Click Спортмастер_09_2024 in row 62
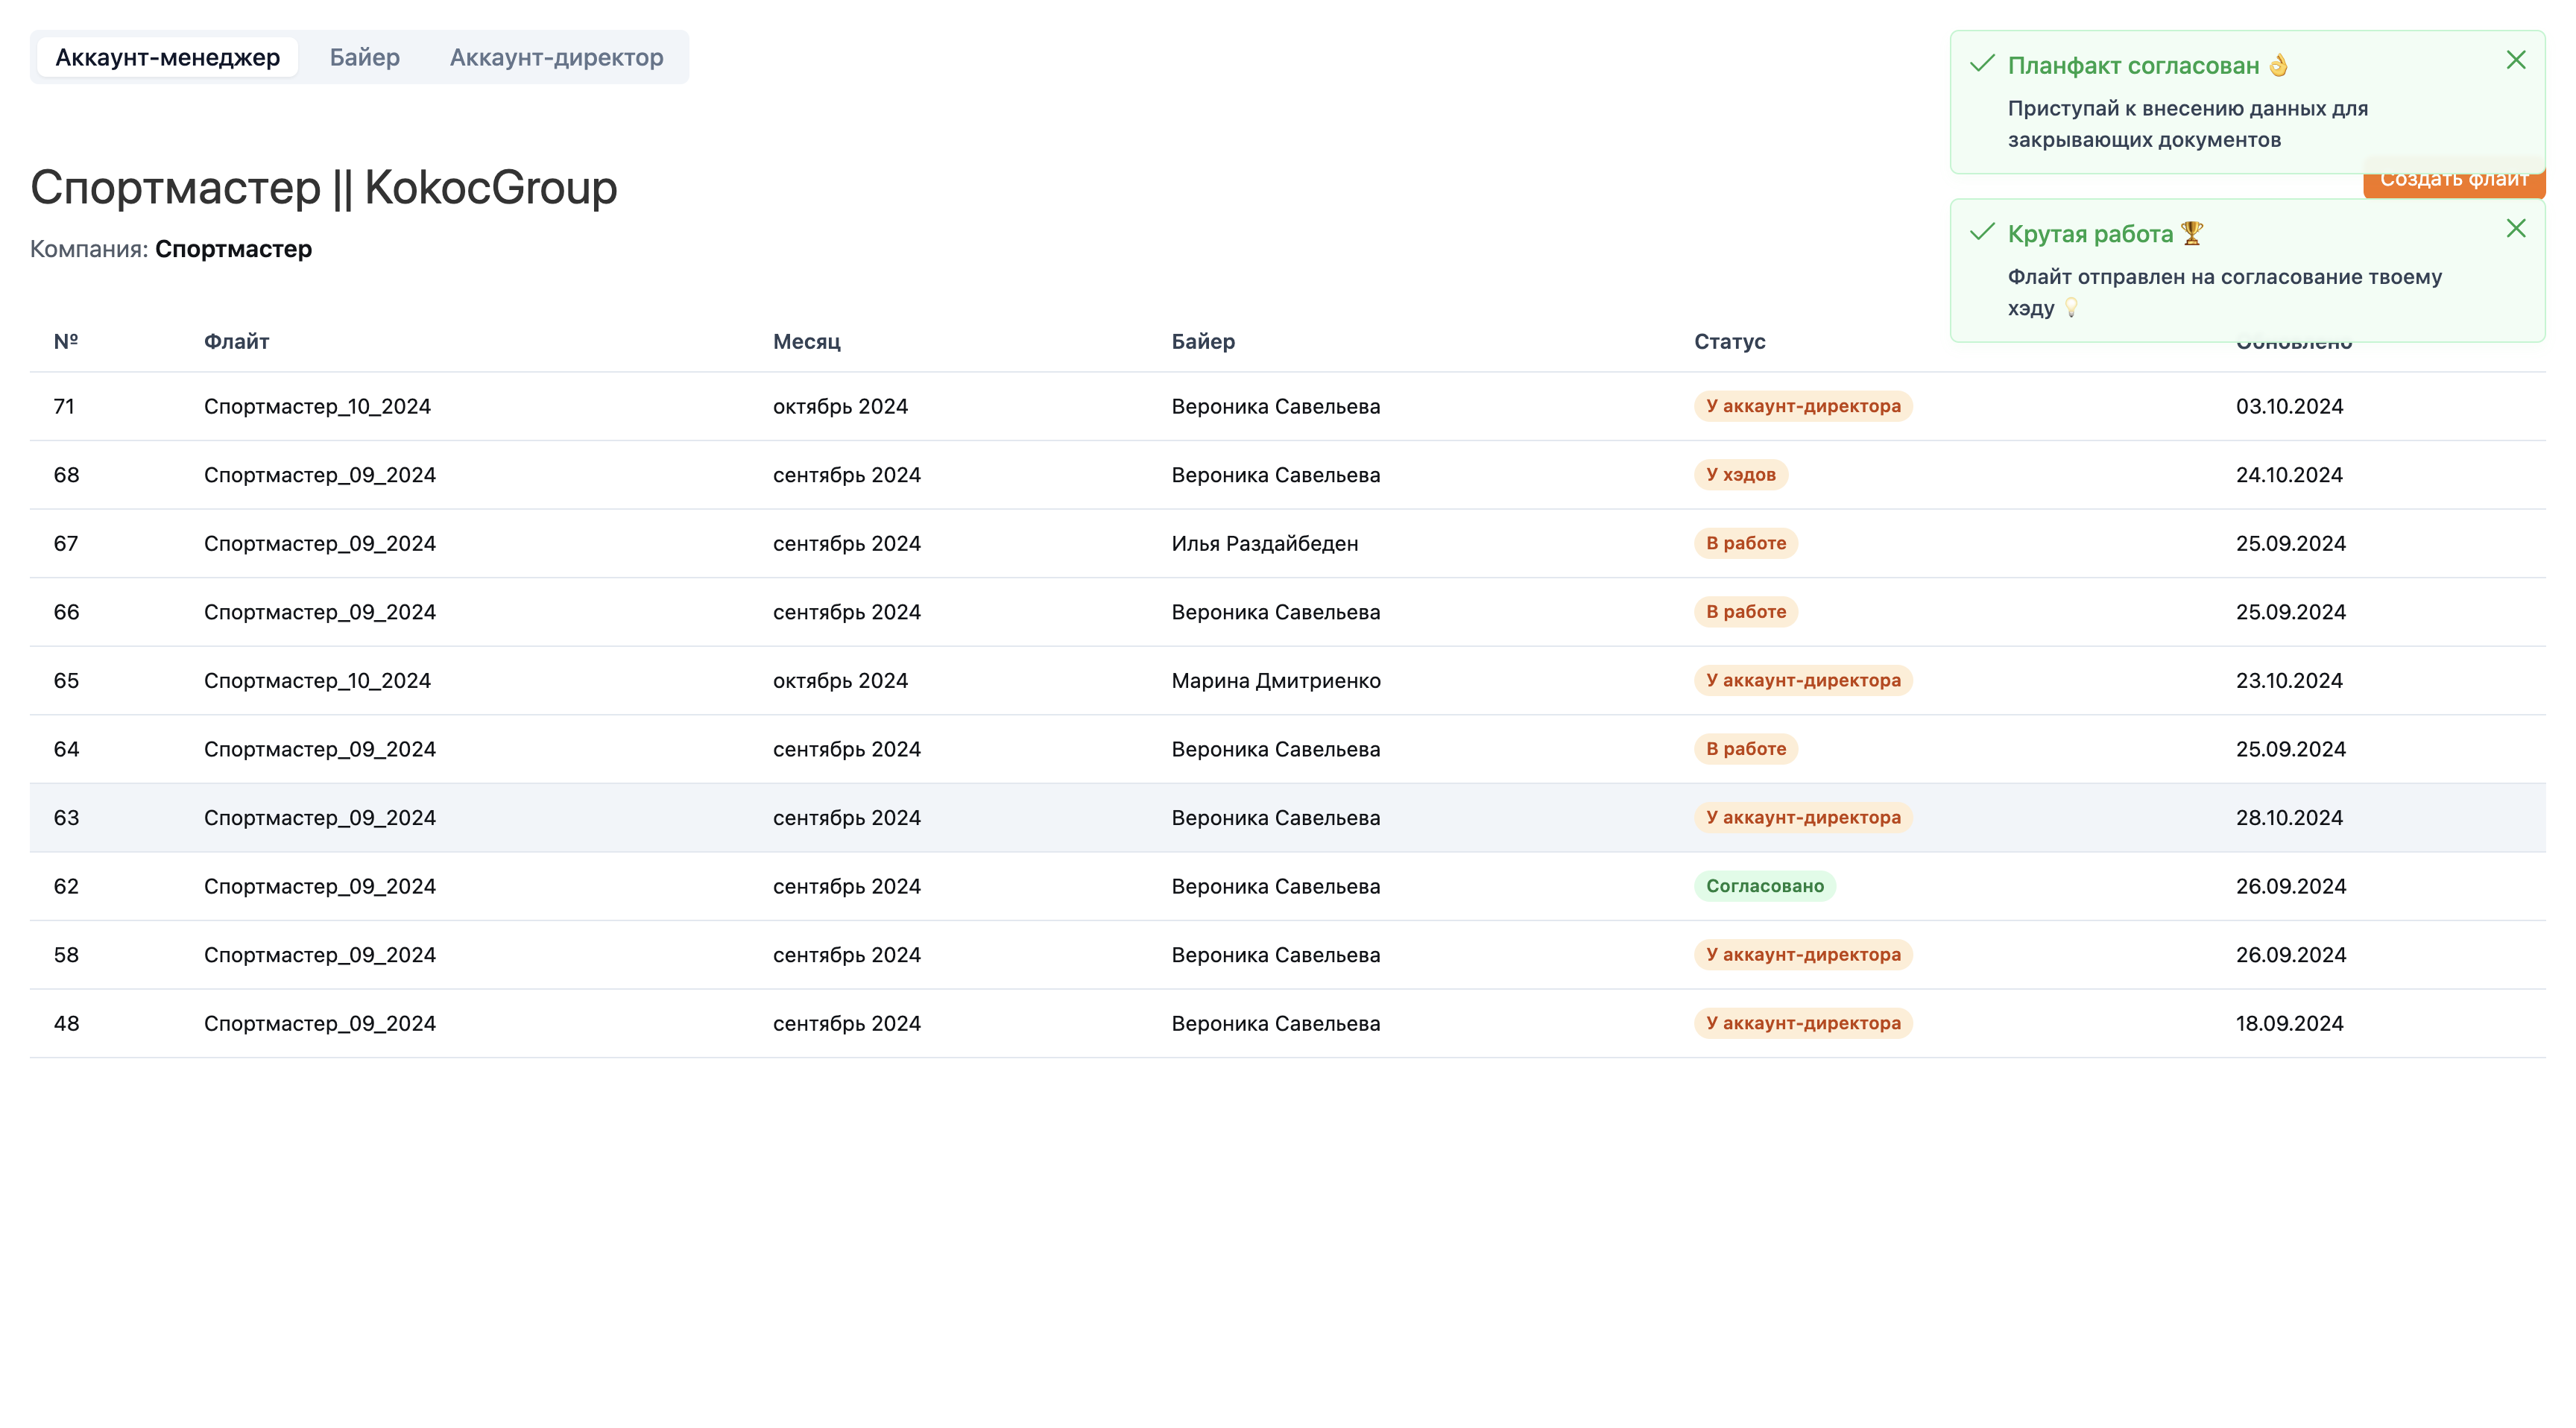Viewport: 2576px width, 1428px height. click(320, 886)
